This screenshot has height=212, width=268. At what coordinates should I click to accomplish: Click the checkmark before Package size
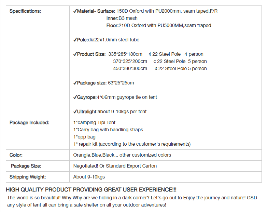pyautogui.click(x=75, y=83)
